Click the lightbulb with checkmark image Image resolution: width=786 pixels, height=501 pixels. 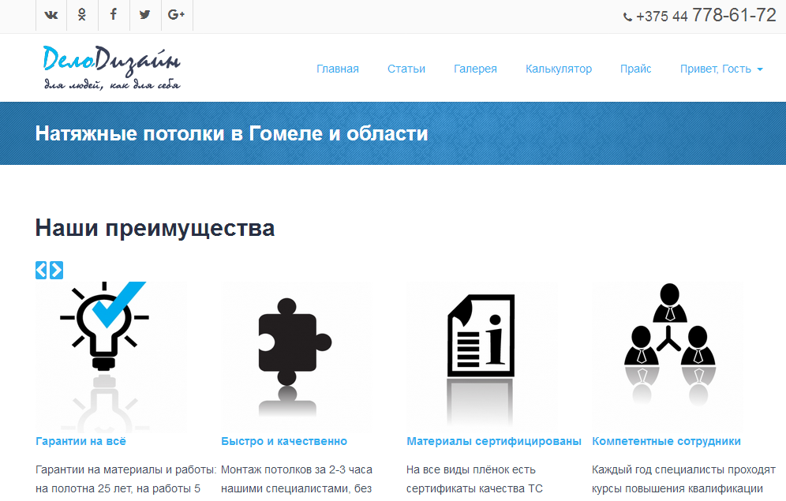click(110, 357)
